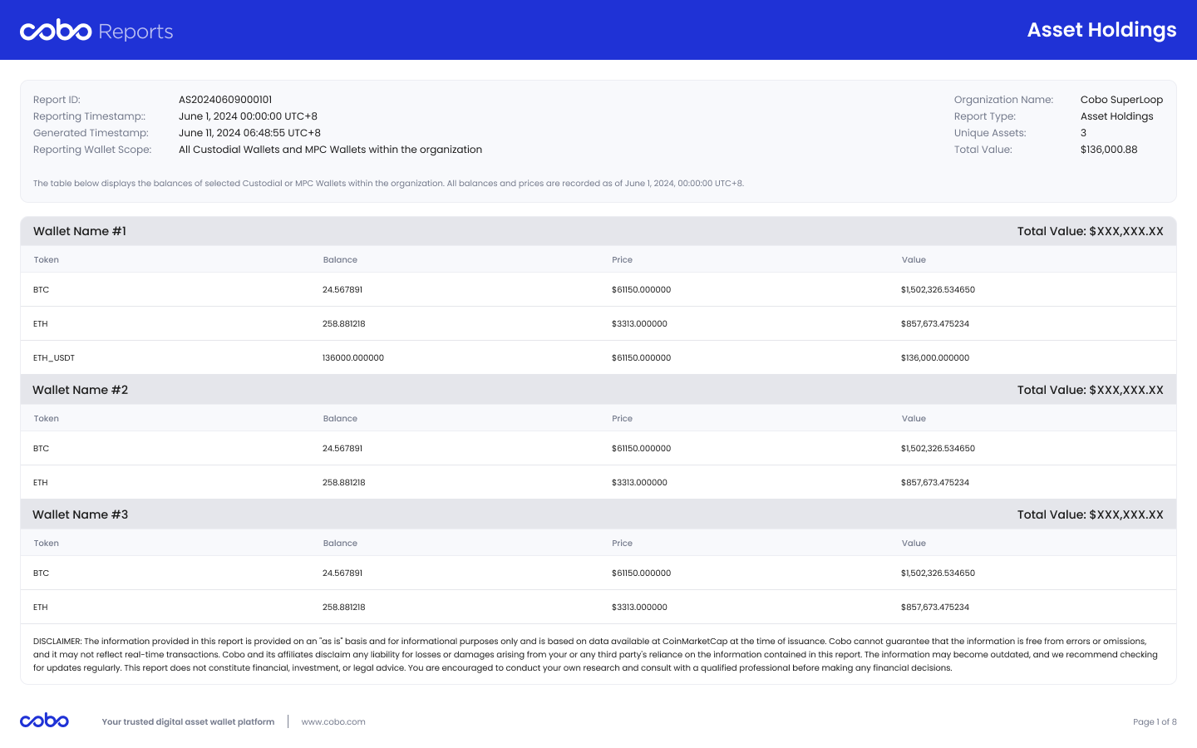Click 'Your trusted digital asset wallet platform' tagline

pos(188,721)
